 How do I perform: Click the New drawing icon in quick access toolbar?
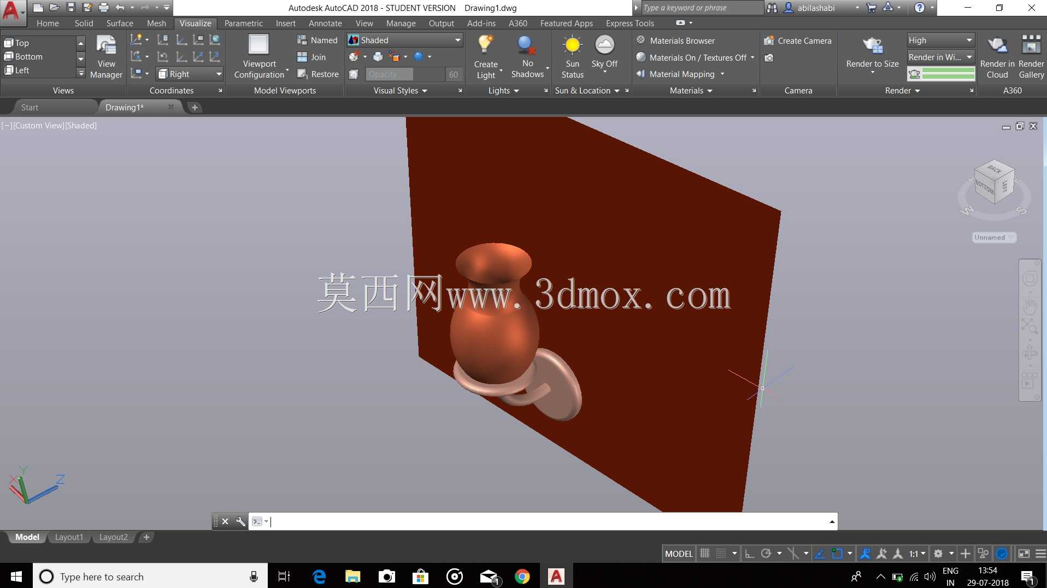[38, 8]
